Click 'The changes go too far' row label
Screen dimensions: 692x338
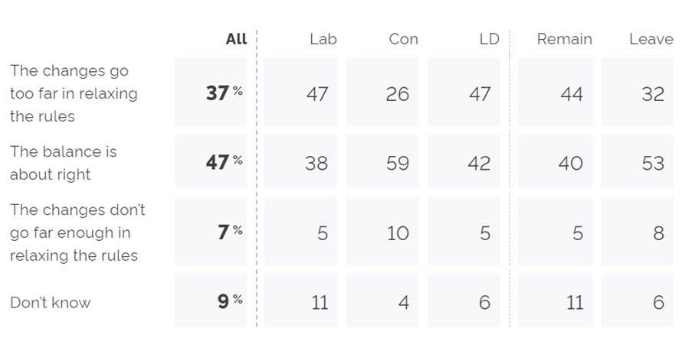coord(74,93)
